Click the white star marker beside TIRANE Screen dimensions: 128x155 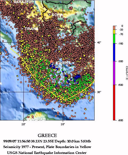click(22, 29)
